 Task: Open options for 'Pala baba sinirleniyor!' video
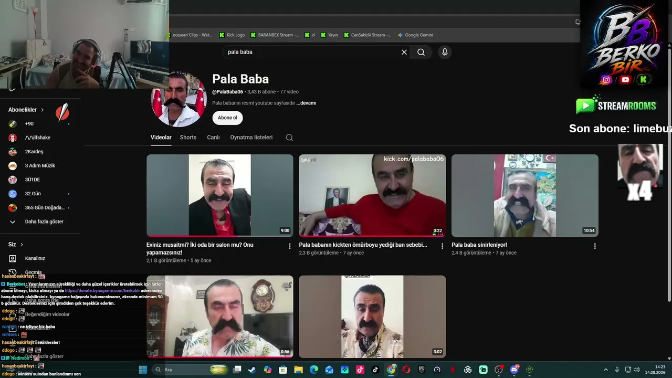(595, 246)
